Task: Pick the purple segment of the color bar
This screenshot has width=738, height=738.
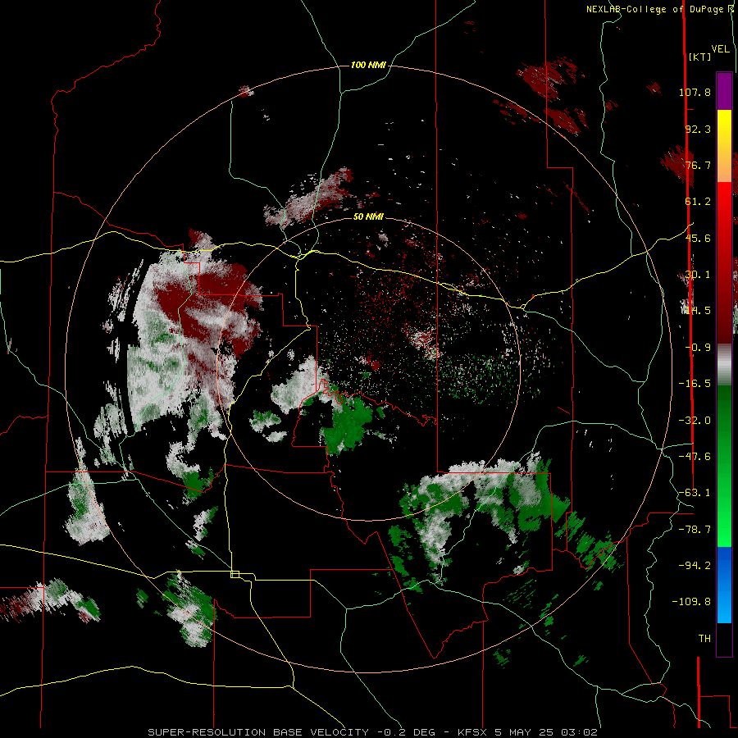Action: click(x=724, y=91)
